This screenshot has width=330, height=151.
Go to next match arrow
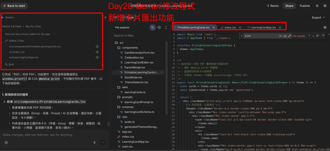tap(313, 36)
